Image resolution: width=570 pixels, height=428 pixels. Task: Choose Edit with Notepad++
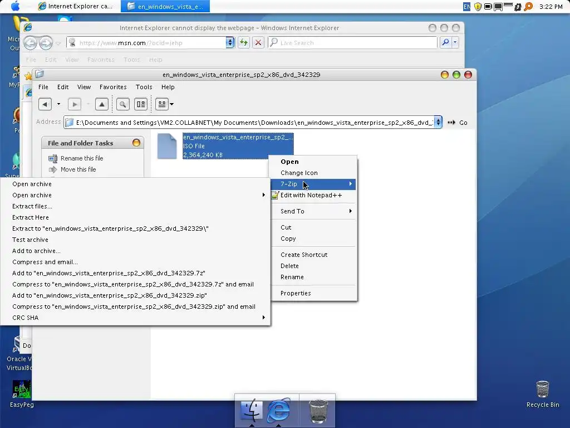pyautogui.click(x=313, y=196)
